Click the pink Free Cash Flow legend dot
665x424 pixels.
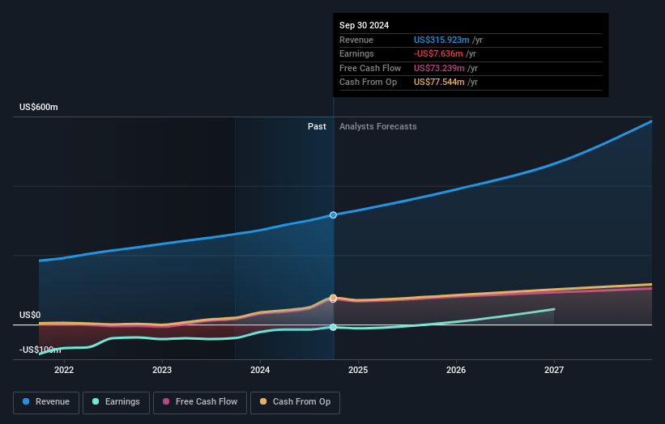pyautogui.click(x=166, y=401)
